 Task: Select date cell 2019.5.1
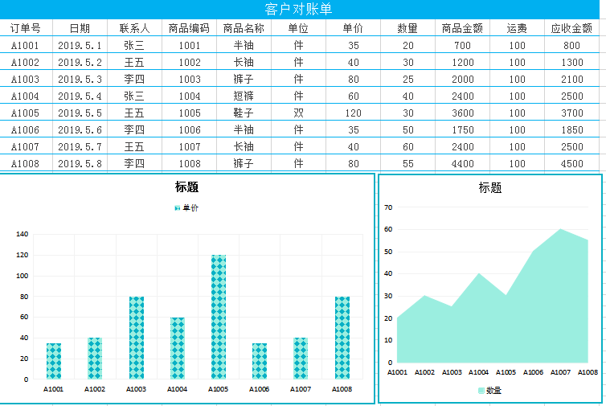(x=80, y=45)
